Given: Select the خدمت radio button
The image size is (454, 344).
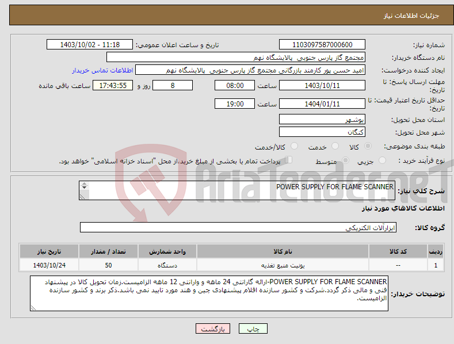Looking at the screenshot, I should [335, 146].
